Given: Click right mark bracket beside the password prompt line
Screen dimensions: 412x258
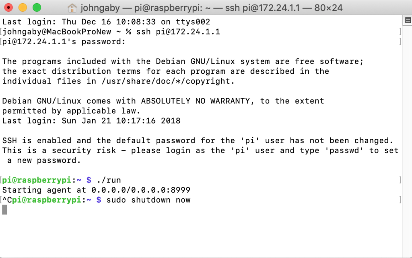Looking at the screenshot, I should click(x=400, y=42).
